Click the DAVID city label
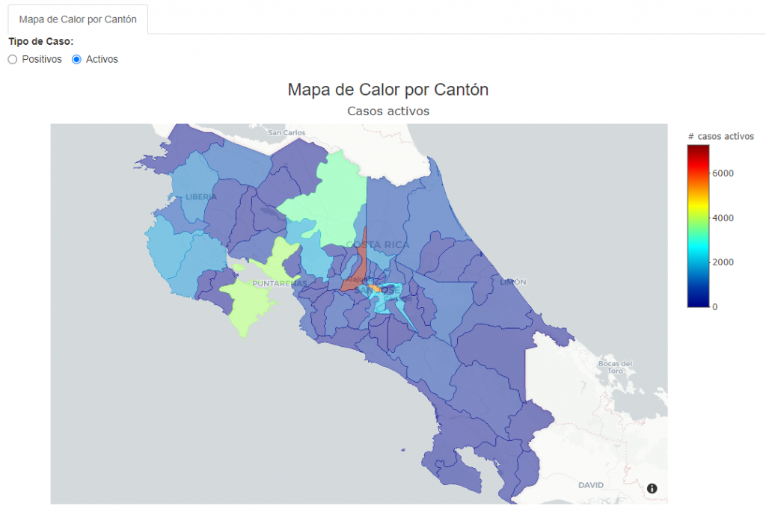Screen dimensions: 766x512 591,485
